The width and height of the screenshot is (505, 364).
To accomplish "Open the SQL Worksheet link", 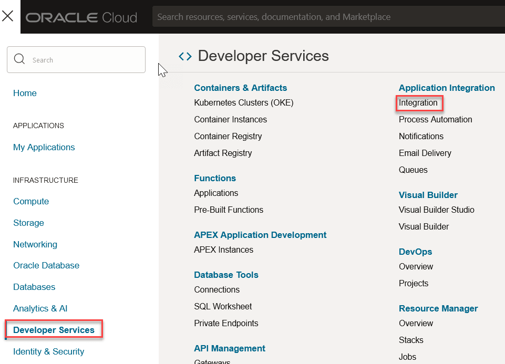I will (x=223, y=306).
